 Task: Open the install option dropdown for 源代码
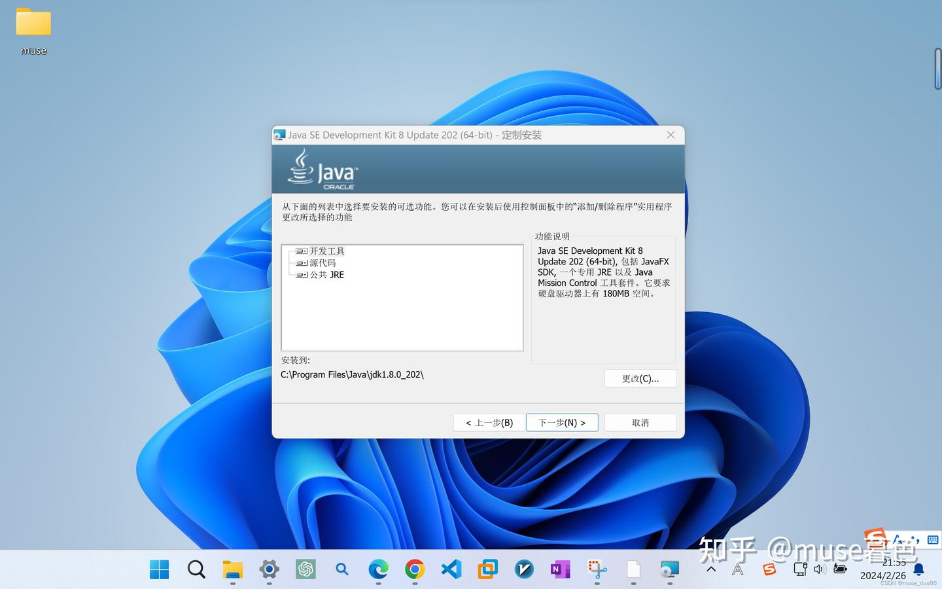pyautogui.click(x=300, y=262)
